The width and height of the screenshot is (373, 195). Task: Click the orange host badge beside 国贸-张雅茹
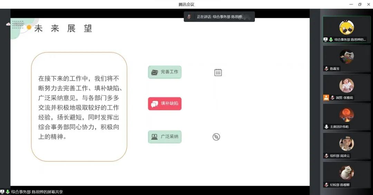(326, 97)
